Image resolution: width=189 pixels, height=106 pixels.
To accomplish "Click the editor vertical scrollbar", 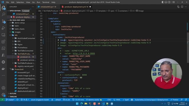I will coord(188,48).
